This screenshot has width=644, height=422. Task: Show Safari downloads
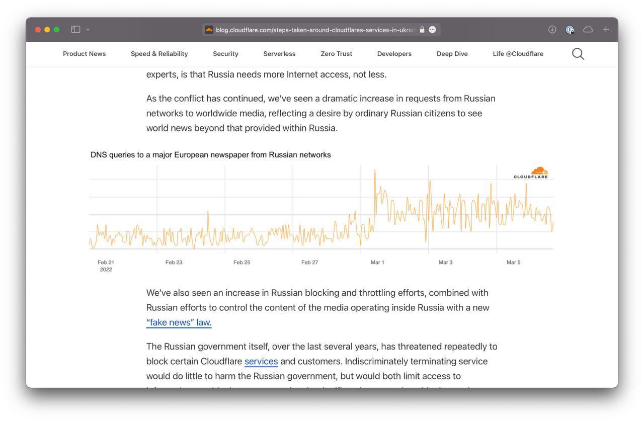click(552, 30)
